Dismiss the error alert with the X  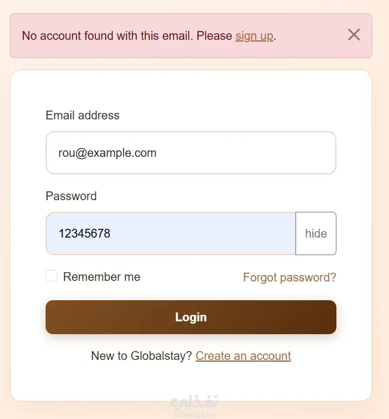(353, 35)
